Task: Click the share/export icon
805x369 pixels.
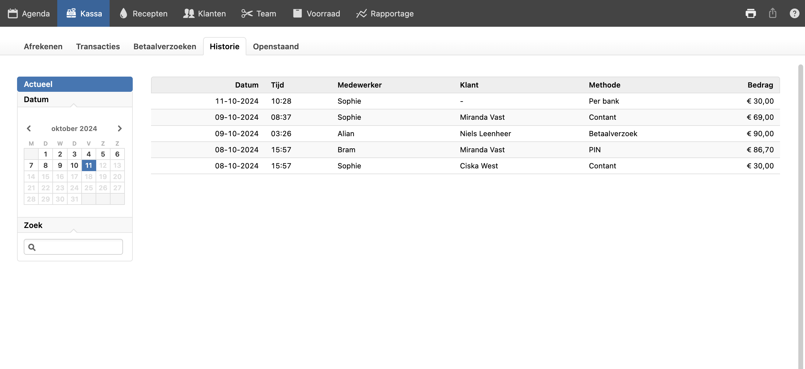Action: click(772, 13)
